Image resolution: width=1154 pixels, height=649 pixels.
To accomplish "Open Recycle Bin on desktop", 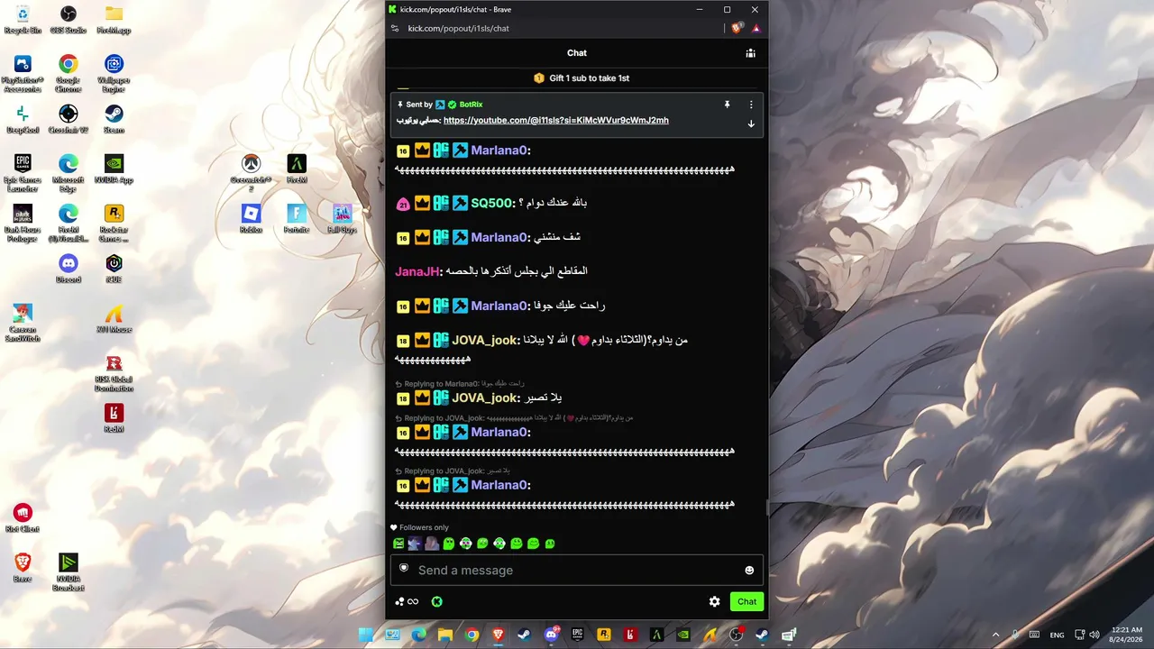I will click(x=23, y=19).
